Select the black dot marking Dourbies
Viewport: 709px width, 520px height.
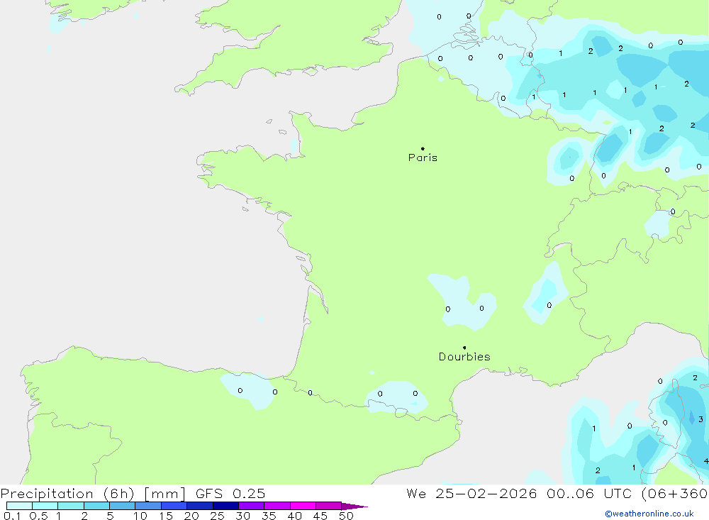click(x=464, y=348)
